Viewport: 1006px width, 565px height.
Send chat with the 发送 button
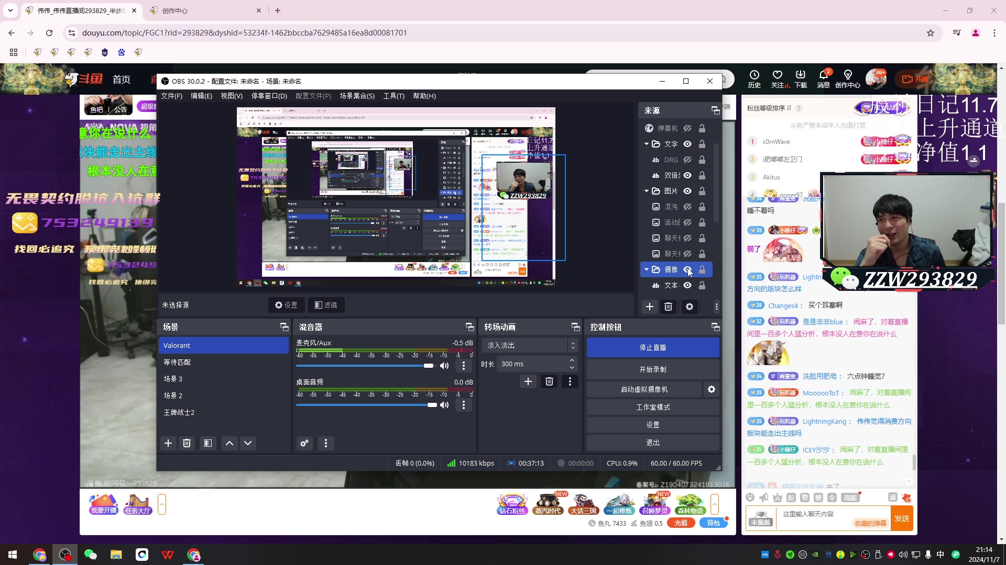(x=902, y=518)
